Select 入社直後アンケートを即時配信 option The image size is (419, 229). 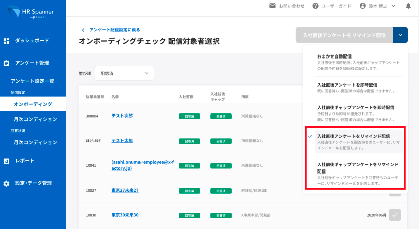(347, 85)
